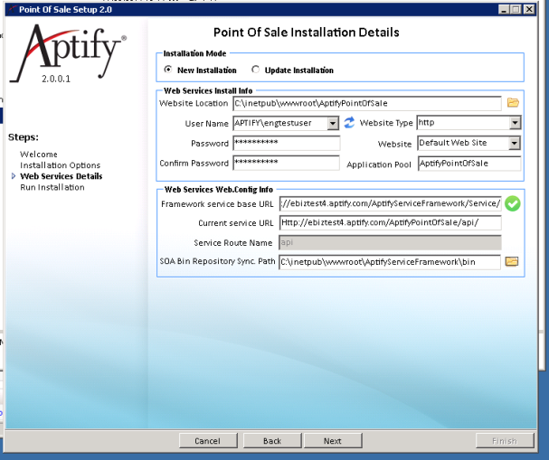This screenshot has width=549, height=460.
Task: Click the disabled Finish button
Action: coord(505,441)
